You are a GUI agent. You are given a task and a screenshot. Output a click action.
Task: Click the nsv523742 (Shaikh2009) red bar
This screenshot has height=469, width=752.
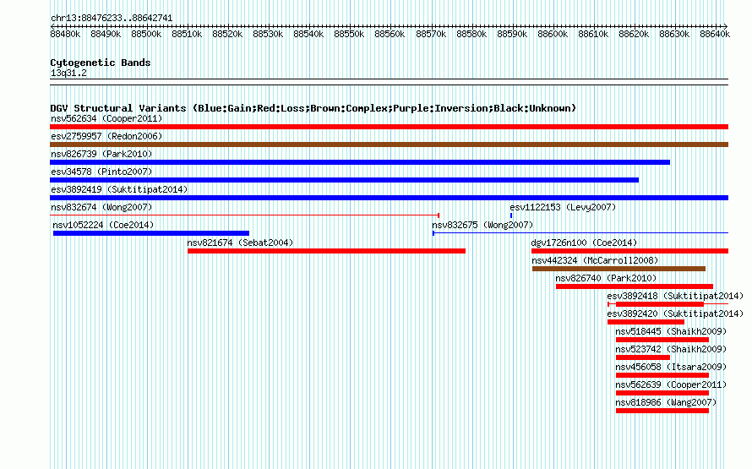643,357
